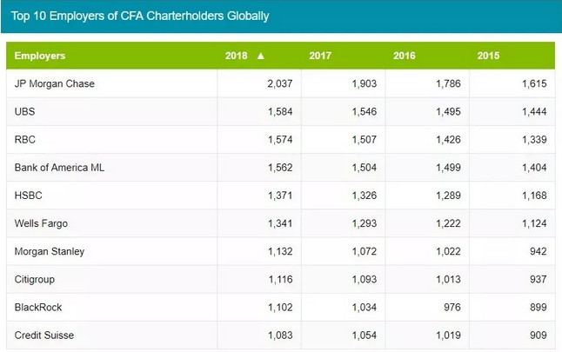Screen dimensions: 562x352
Task: Click the HSBC employer cell
Action: pyautogui.click(x=29, y=196)
